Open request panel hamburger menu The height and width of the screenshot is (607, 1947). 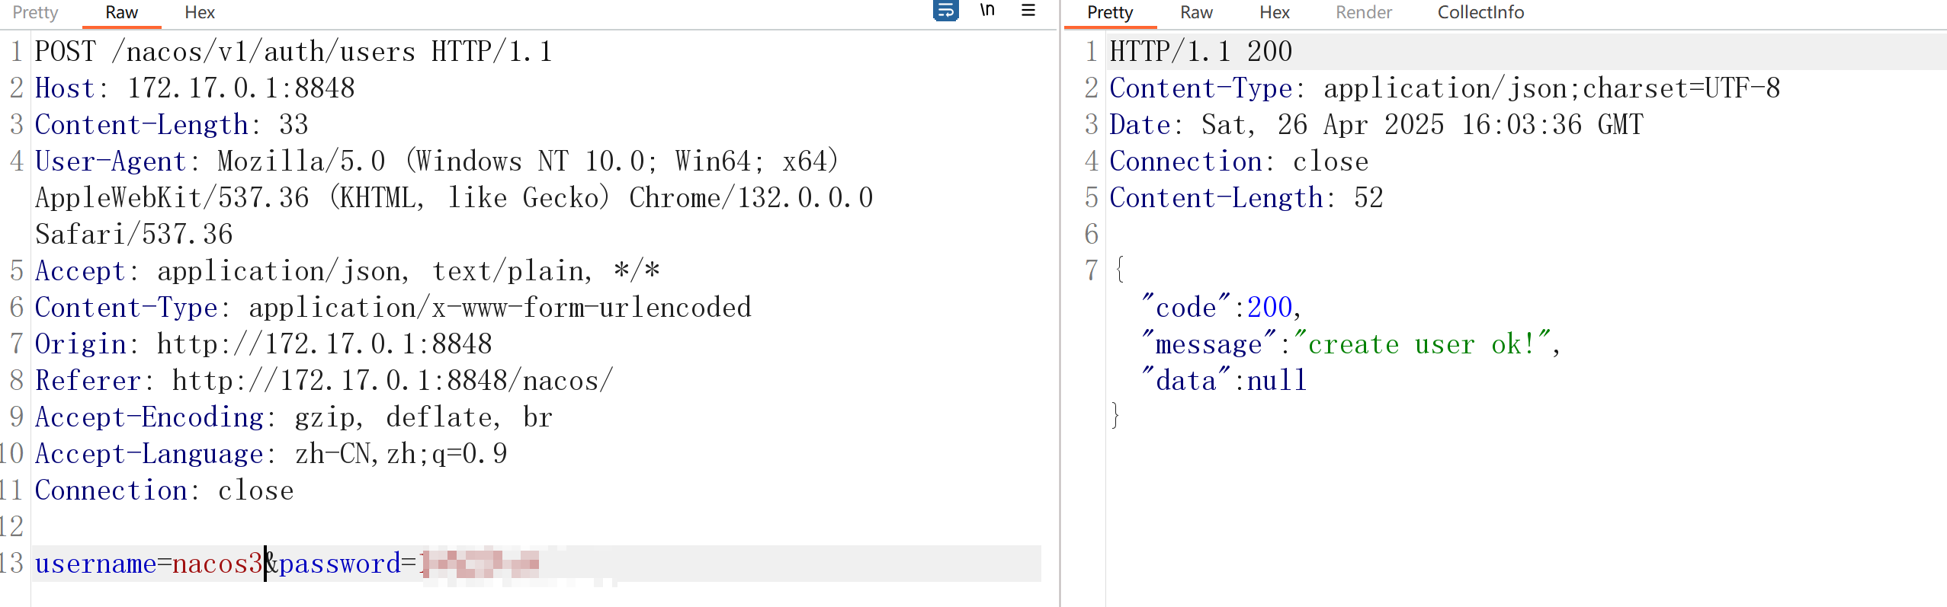click(1028, 11)
